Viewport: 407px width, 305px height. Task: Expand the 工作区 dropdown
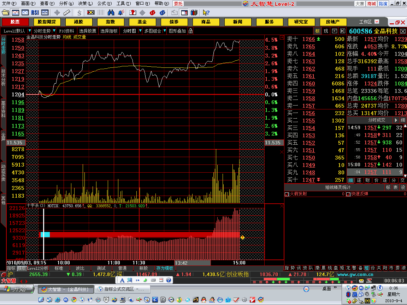point(377,22)
